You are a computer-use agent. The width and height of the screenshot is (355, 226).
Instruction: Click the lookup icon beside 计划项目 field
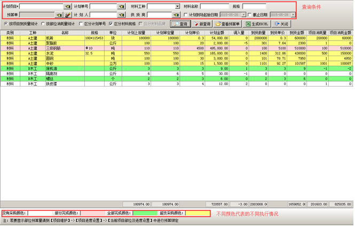68,6
